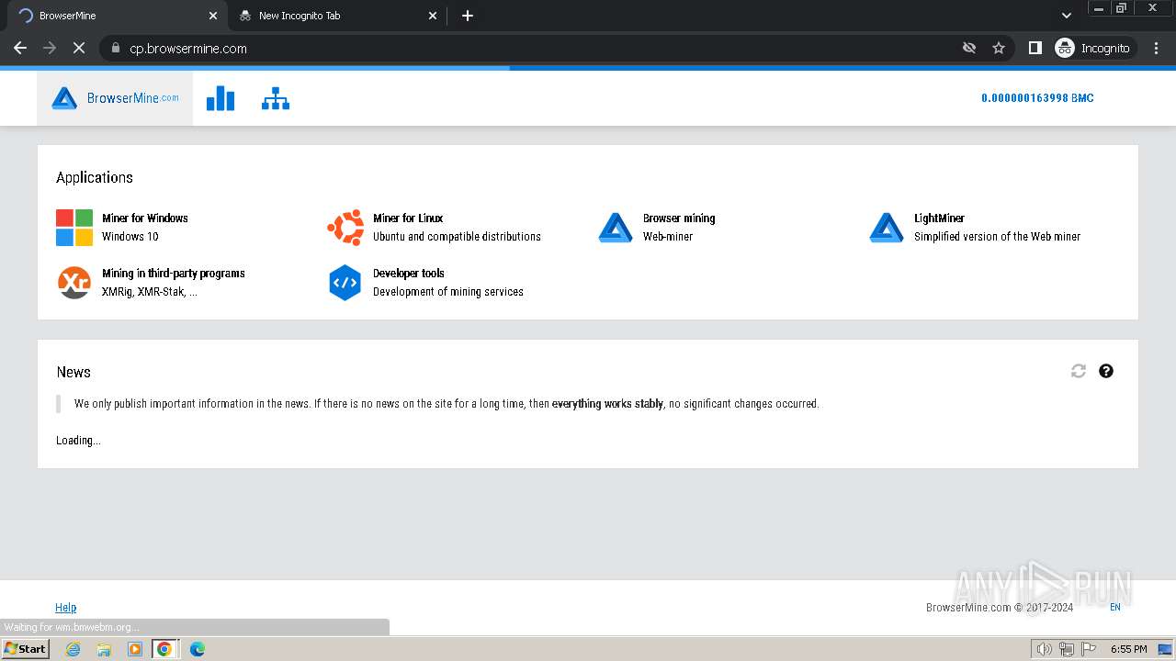The image size is (1176, 661).
Task: Open the Miner for Linux link
Action: point(408,218)
